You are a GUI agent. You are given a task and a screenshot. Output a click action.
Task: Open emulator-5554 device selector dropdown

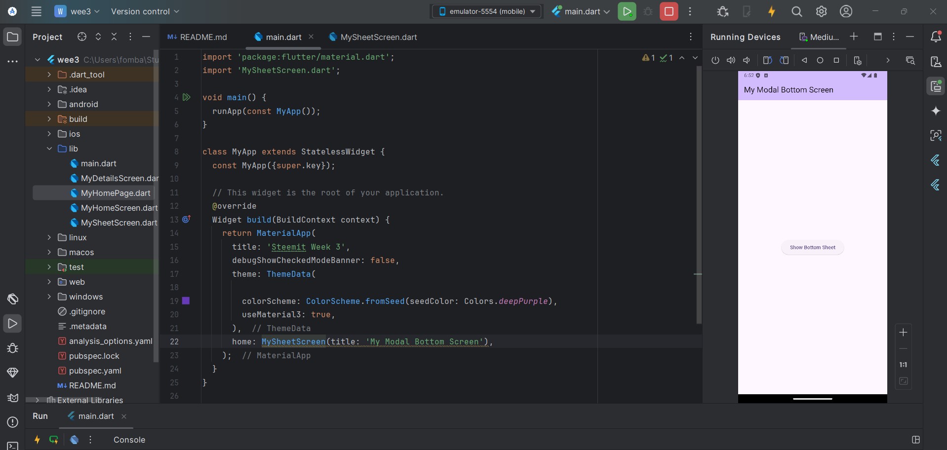tap(487, 11)
